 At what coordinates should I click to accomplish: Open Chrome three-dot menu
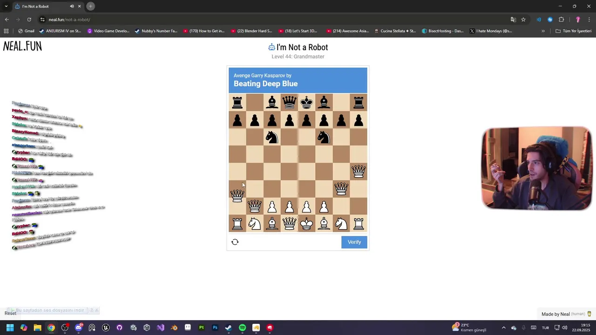(x=589, y=20)
